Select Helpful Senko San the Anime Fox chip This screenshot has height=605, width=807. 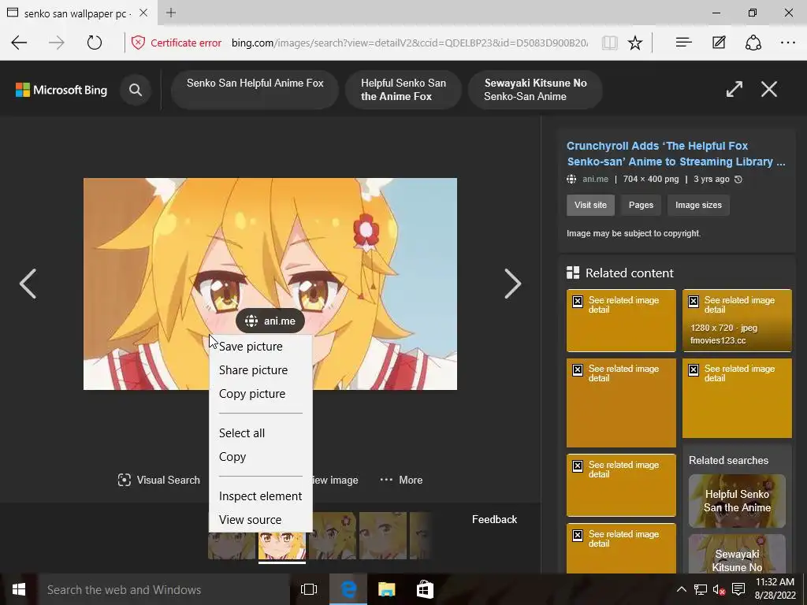coord(403,90)
